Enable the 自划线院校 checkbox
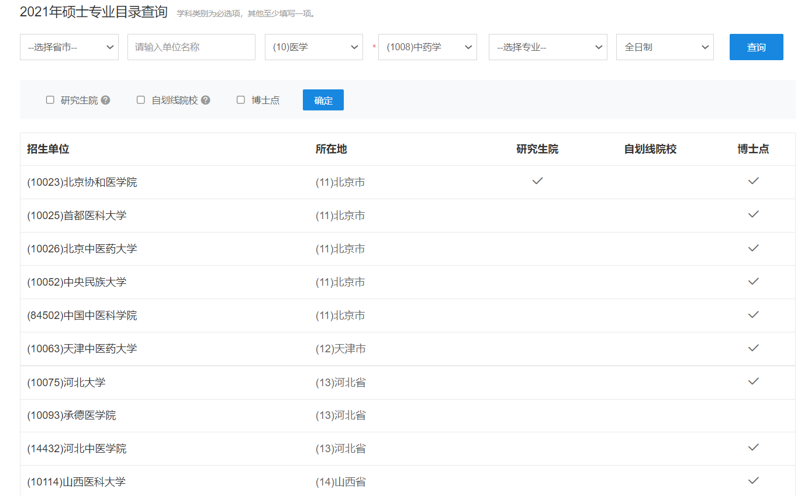The width and height of the screenshot is (808, 496). [140, 100]
